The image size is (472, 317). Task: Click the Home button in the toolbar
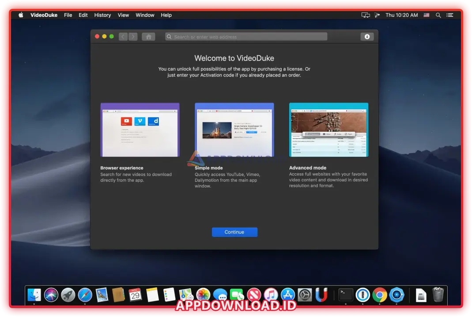pyautogui.click(x=148, y=37)
